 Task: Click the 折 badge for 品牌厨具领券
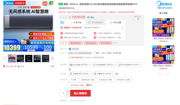click(62, 33)
